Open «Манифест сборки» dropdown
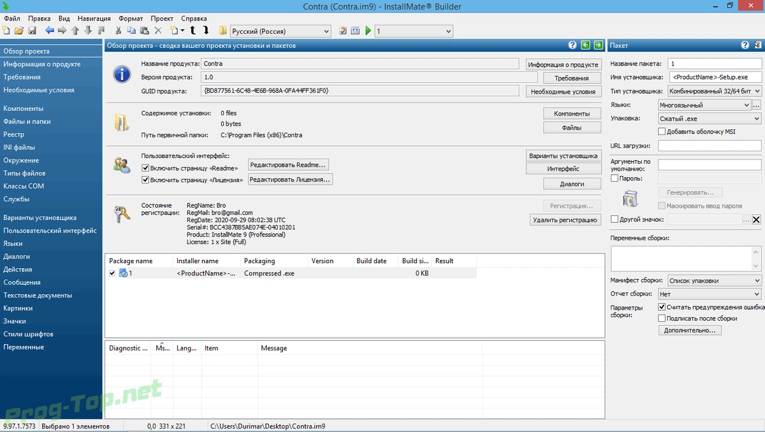 coord(715,280)
